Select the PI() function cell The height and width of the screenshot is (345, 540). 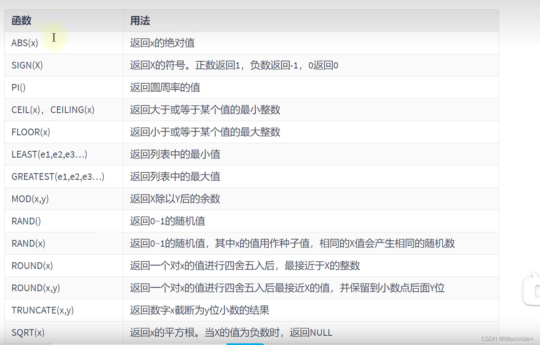[x=64, y=87]
